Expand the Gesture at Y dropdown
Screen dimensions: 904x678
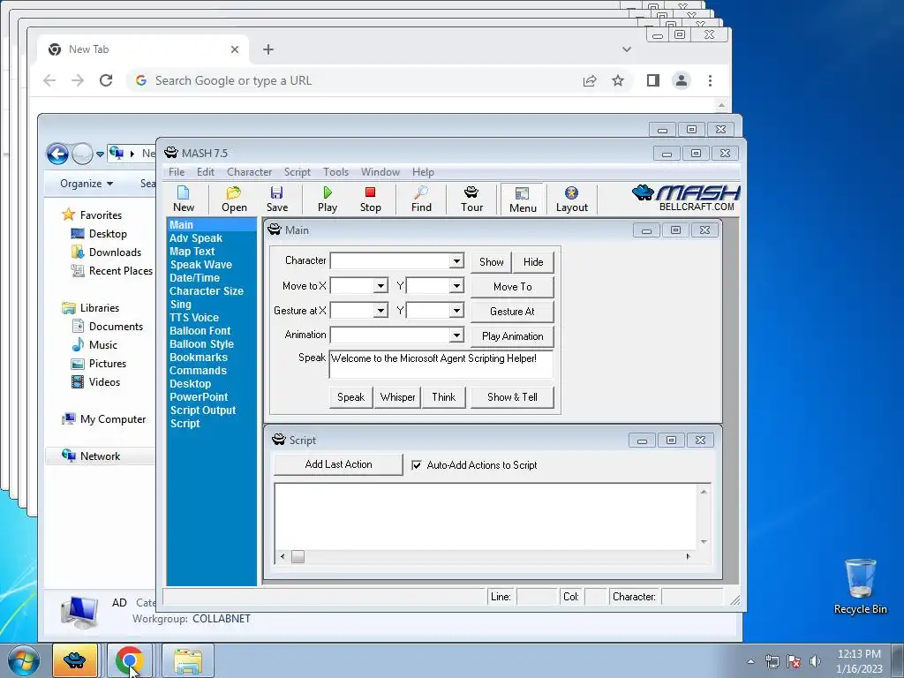point(456,311)
